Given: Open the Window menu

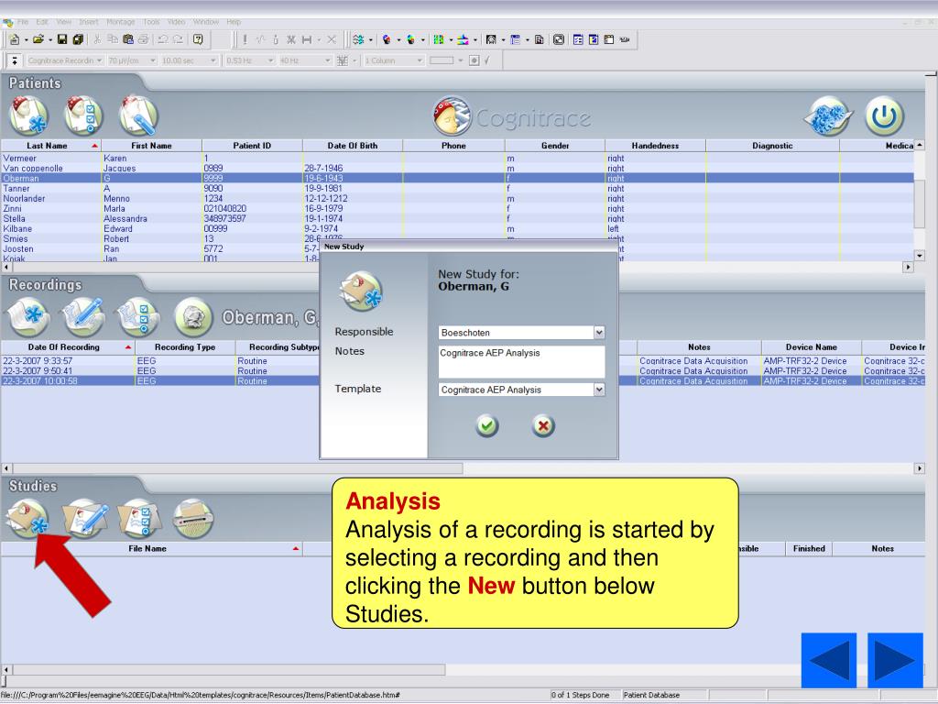Looking at the screenshot, I should click(x=206, y=22).
